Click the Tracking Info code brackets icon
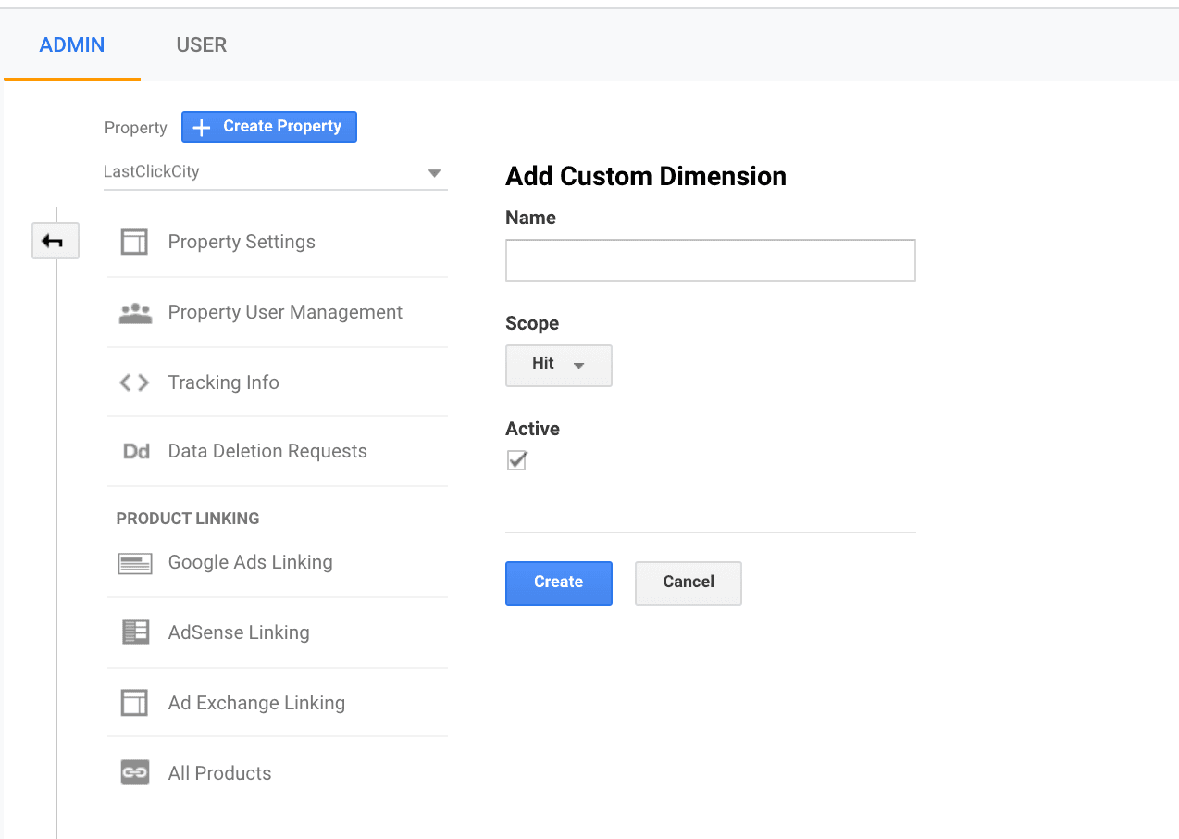 pos(134,382)
